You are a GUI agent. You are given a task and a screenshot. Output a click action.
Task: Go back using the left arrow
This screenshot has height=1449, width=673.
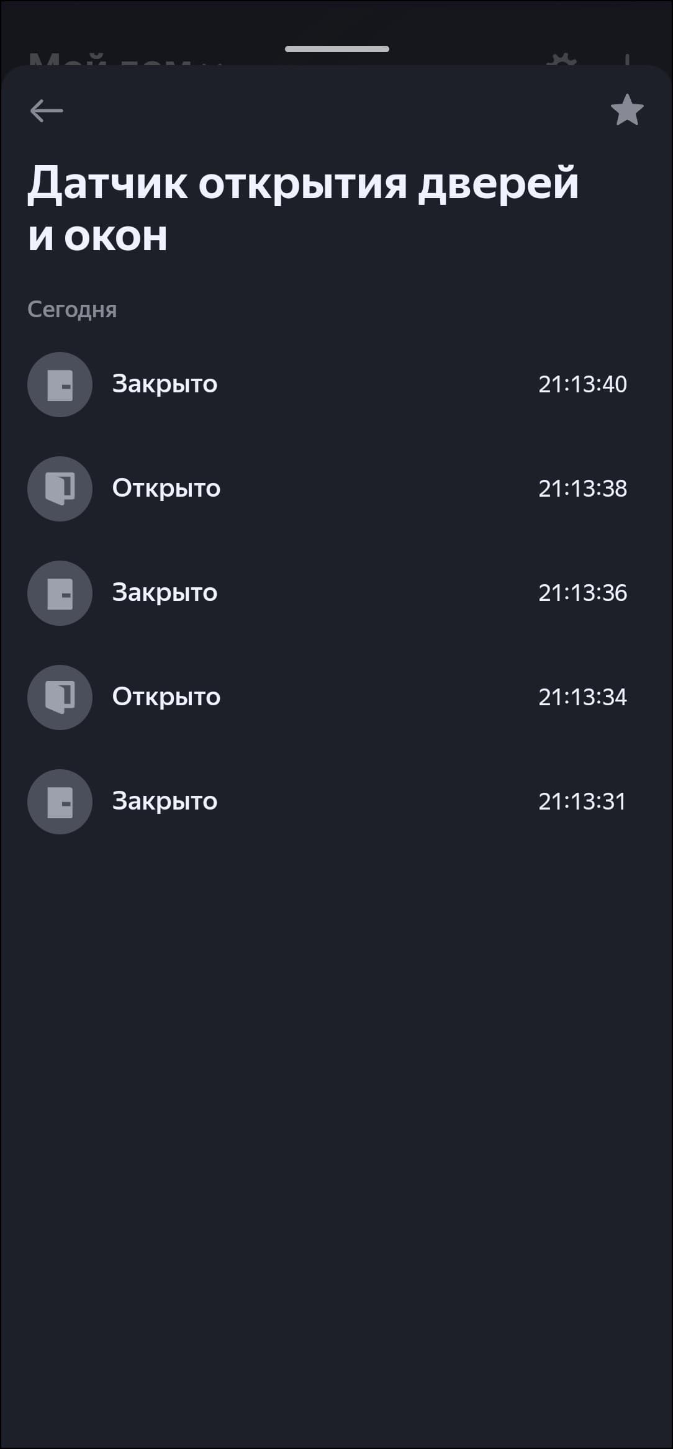coord(47,111)
